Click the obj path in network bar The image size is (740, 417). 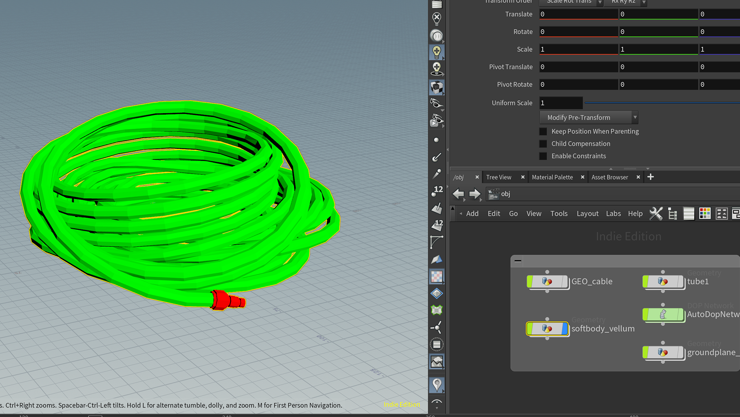click(x=506, y=194)
